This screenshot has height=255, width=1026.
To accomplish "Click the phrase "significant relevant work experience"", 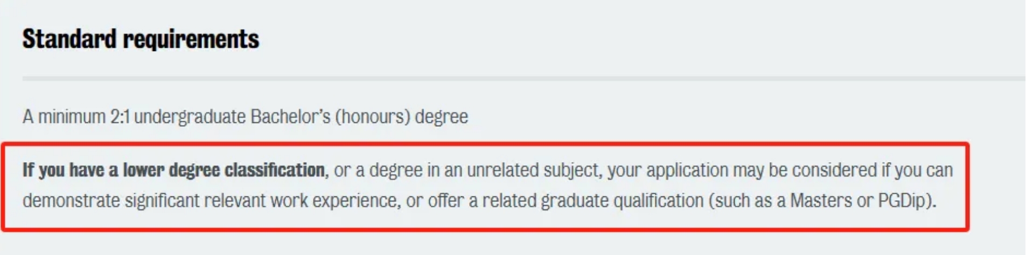I will tap(263, 201).
